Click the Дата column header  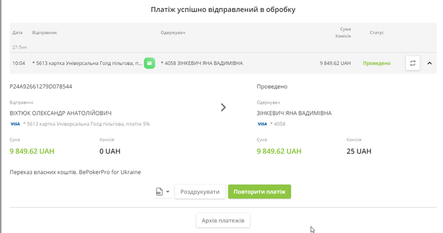pyautogui.click(x=17, y=33)
